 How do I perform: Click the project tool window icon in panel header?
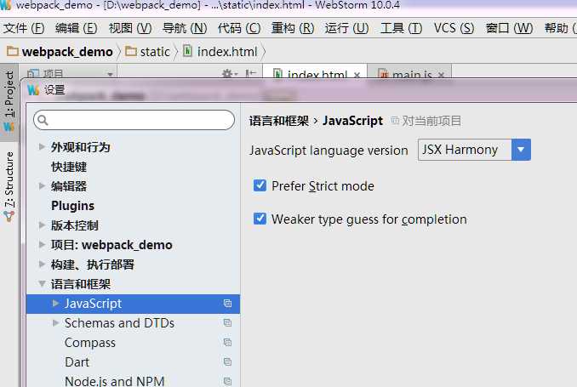click(x=33, y=74)
